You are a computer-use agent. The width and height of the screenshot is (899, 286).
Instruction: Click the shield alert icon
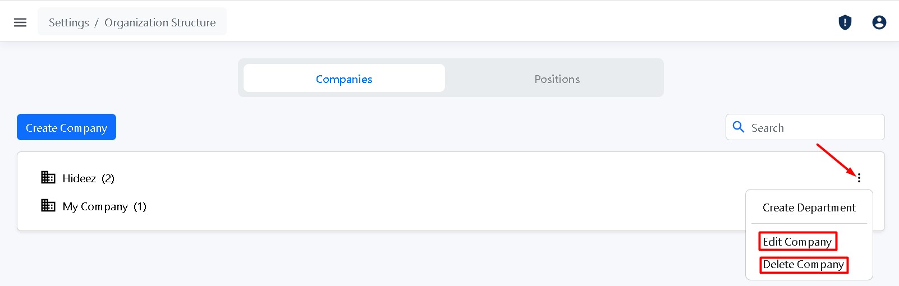pos(845,22)
